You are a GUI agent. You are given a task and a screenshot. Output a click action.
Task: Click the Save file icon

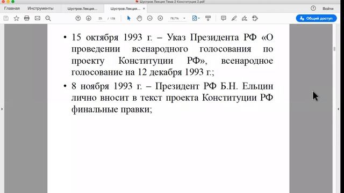click(x=6, y=18)
